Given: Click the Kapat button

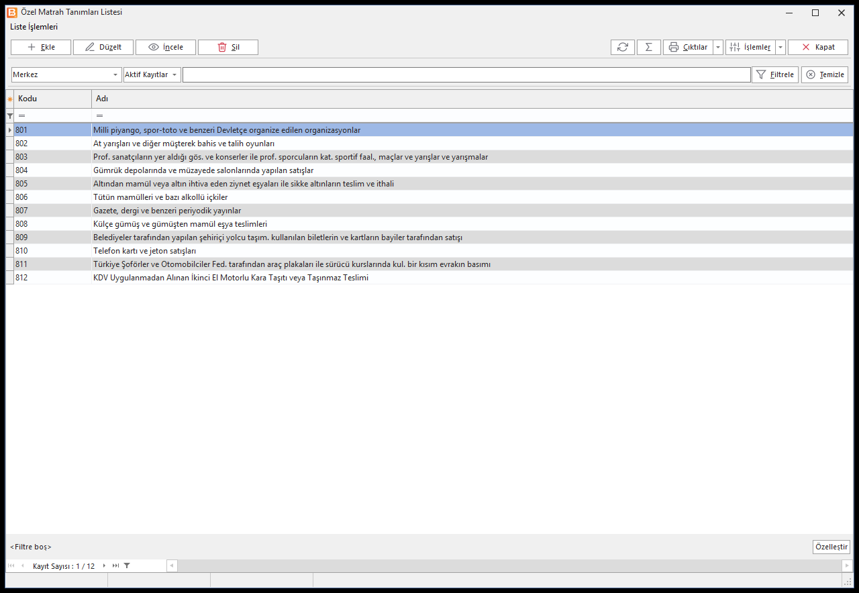Looking at the screenshot, I should coord(818,47).
